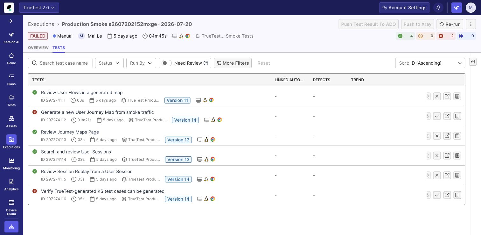The height and width of the screenshot is (235, 481).
Task: View details list for 'Review Journey Maps Page'
Action: [457, 136]
